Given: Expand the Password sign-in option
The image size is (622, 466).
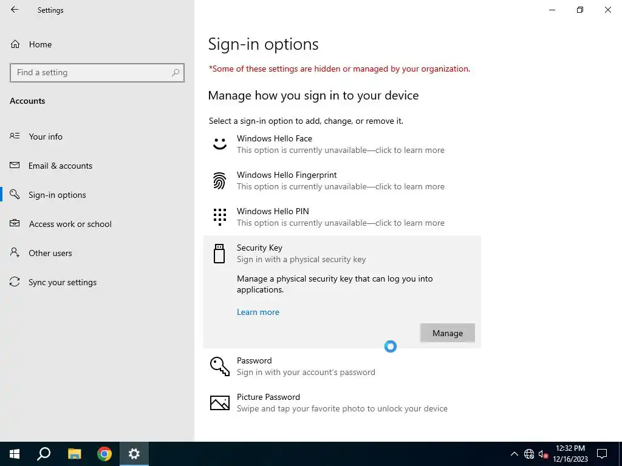Looking at the screenshot, I should coord(342,366).
